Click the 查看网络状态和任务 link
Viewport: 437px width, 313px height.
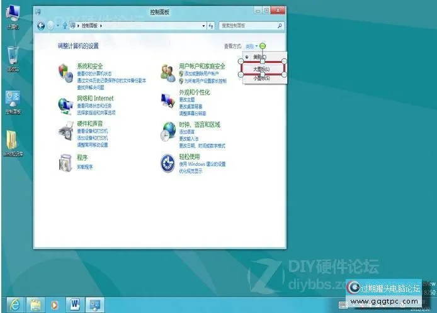[x=94, y=106]
